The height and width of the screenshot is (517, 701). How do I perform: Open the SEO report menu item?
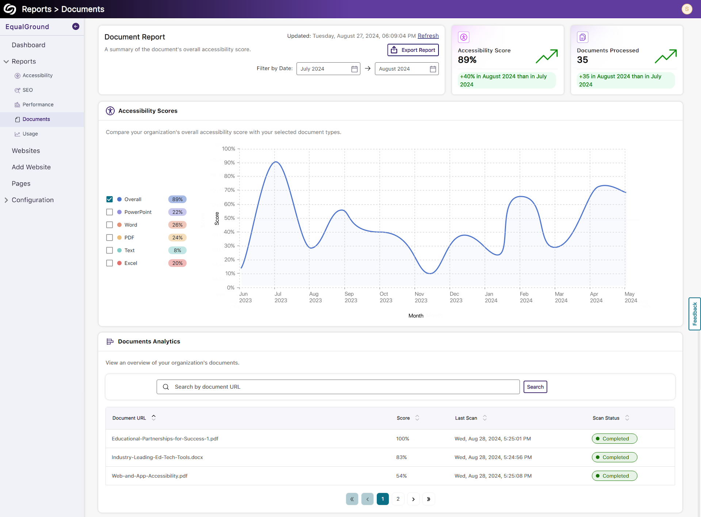coord(28,90)
